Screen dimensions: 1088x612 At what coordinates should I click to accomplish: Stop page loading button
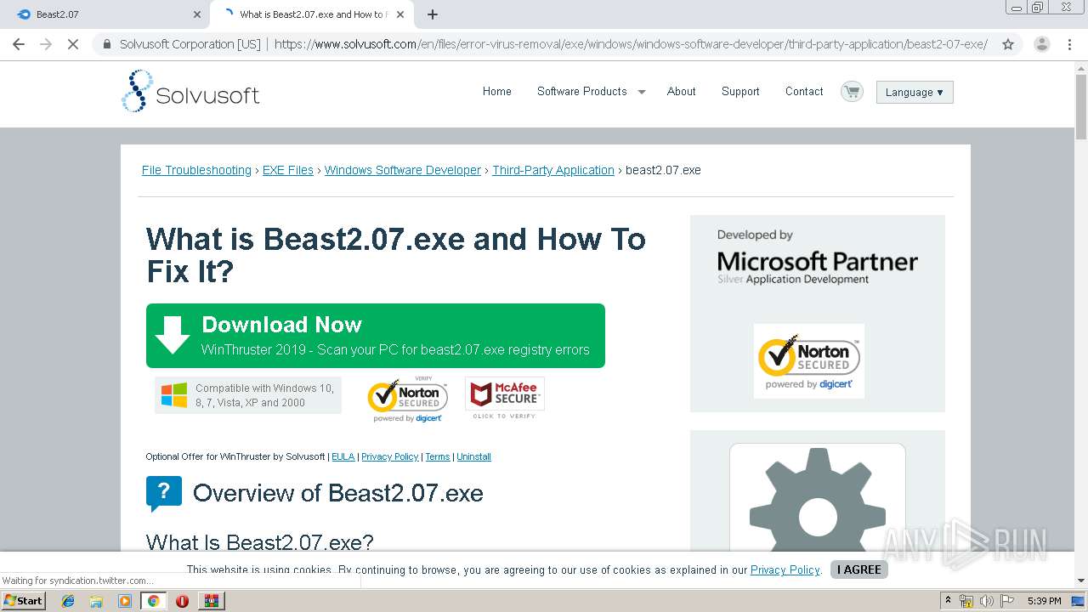(x=73, y=44)
